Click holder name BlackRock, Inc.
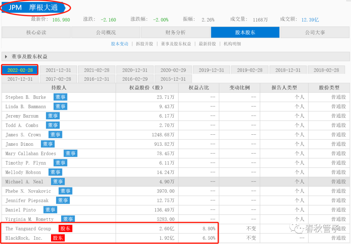Screen dimensions: 351x244 24,238
